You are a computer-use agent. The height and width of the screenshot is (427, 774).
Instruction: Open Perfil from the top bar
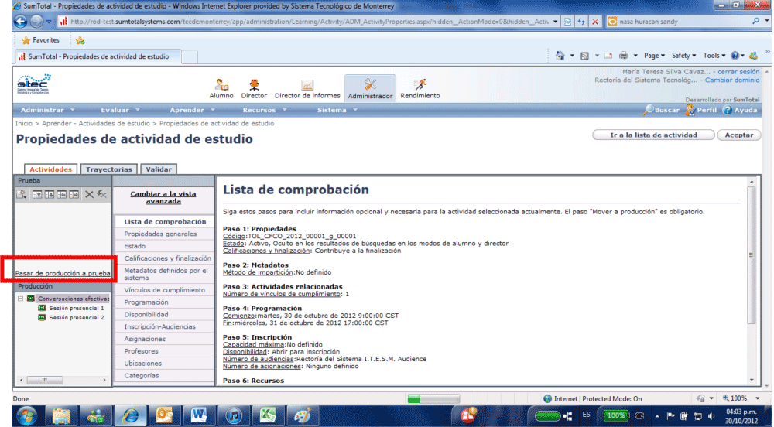tap(701, 110)
